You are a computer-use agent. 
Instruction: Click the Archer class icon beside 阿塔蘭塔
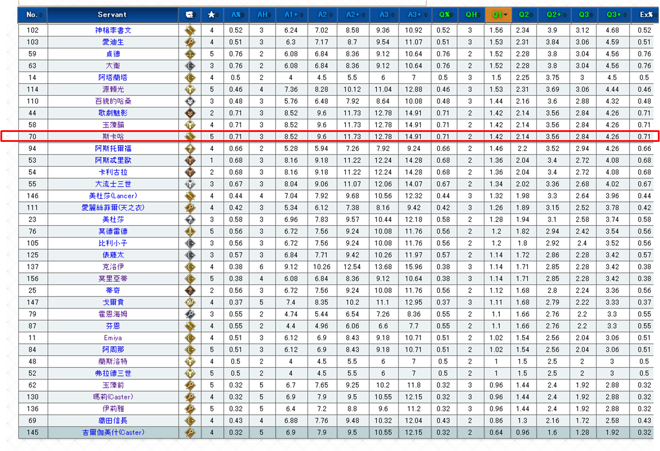[190, 78]
